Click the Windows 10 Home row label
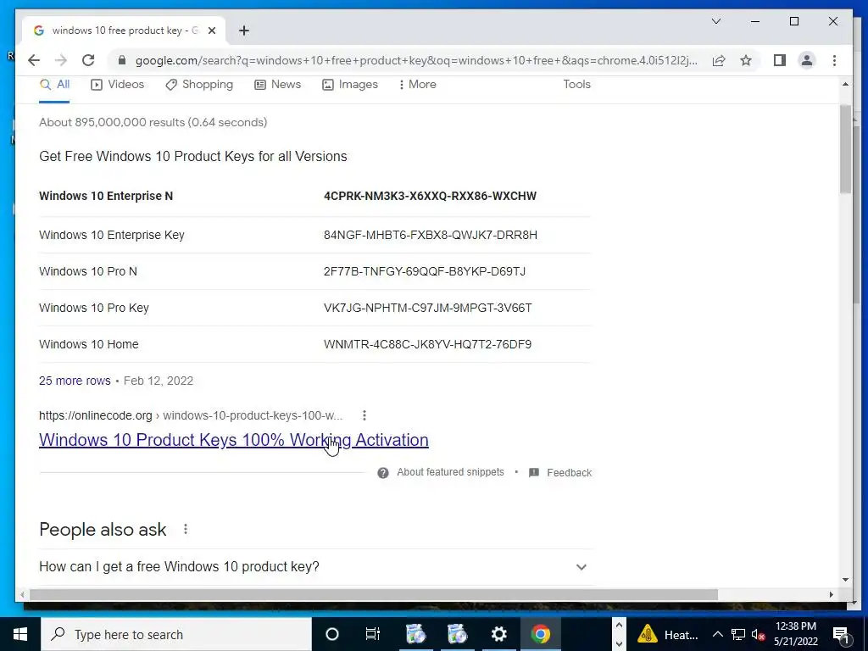Screen dimensions: 868x651 click(89, 345)
